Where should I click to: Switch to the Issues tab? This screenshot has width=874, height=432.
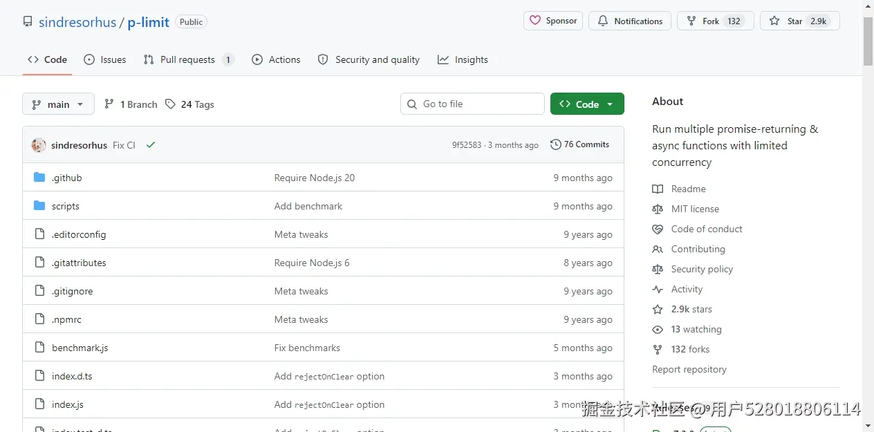click(105, 59)
